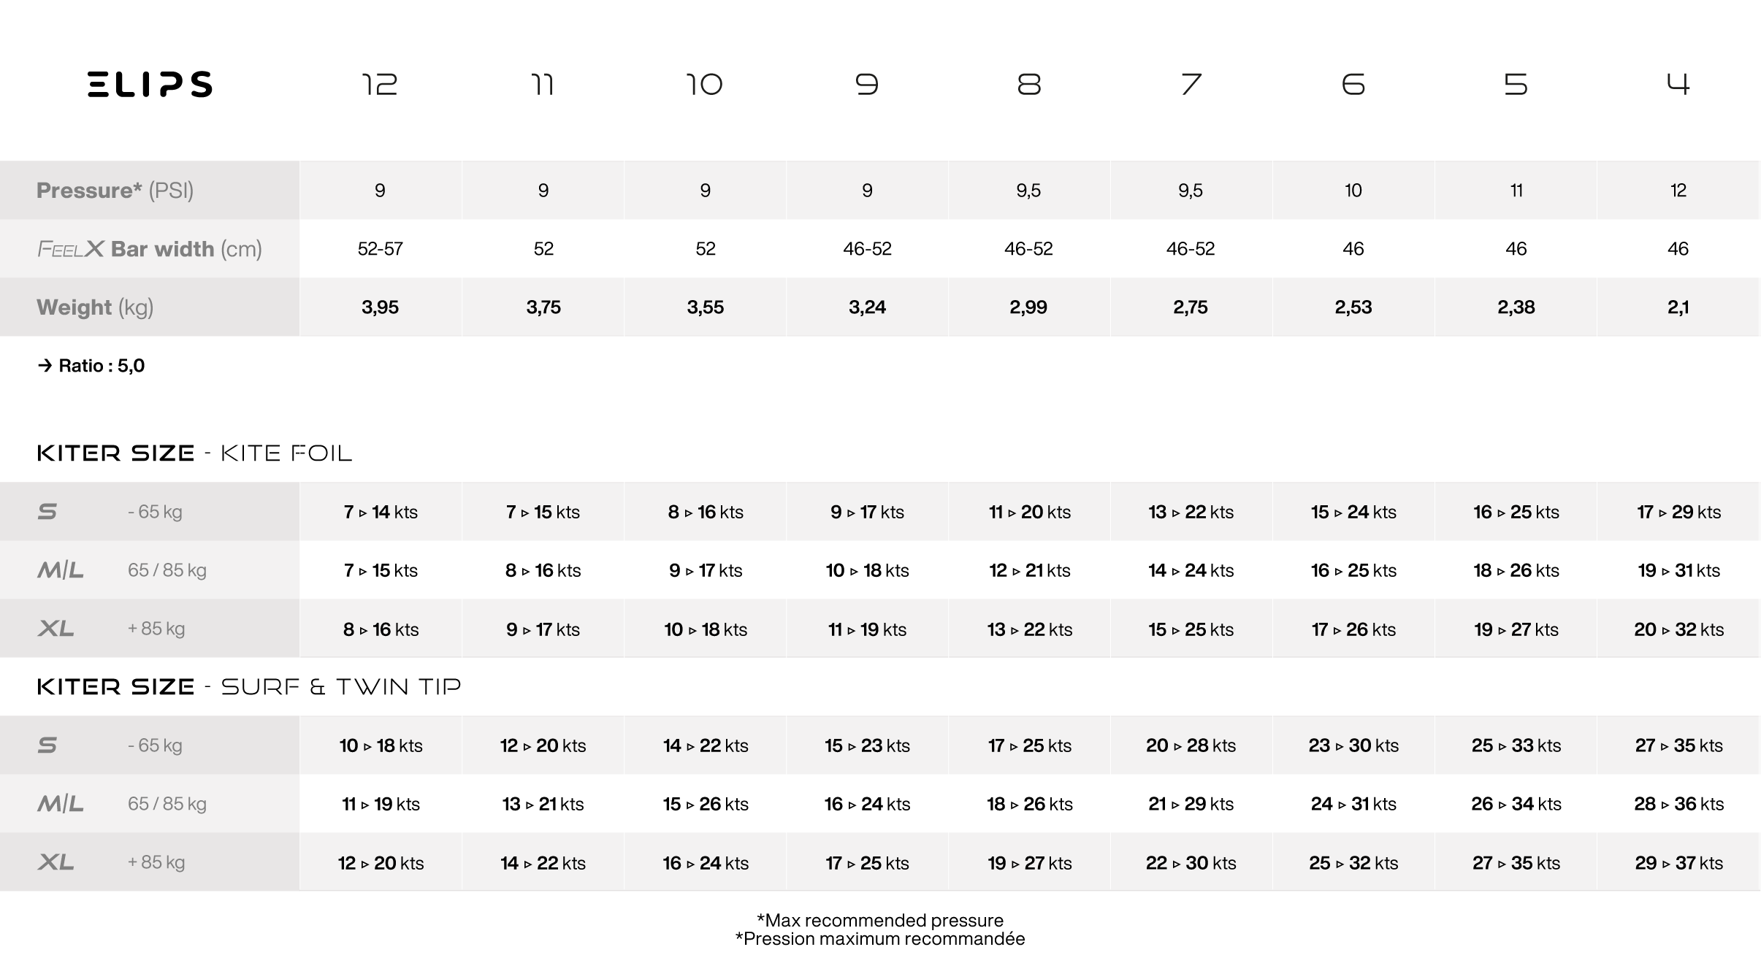Click the ELIPS brand logo

pyautogui.click(x=150, y=85)
